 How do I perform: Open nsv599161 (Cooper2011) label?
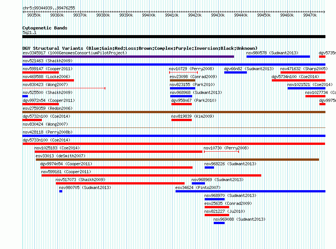point(66,172)
